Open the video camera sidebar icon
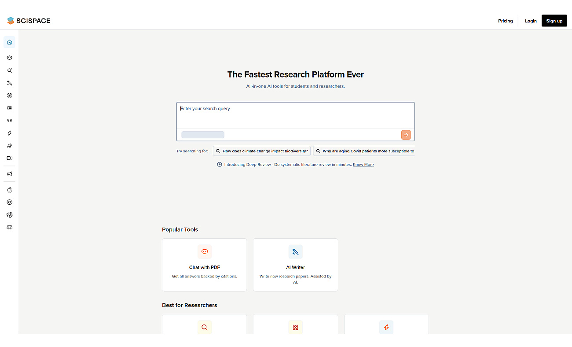The width and height of the screenshot is (572, 347). (9, 158)
